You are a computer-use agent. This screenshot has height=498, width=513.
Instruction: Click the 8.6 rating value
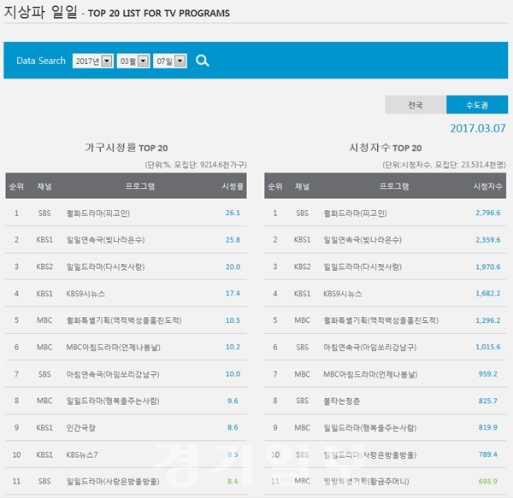point(233,427)
